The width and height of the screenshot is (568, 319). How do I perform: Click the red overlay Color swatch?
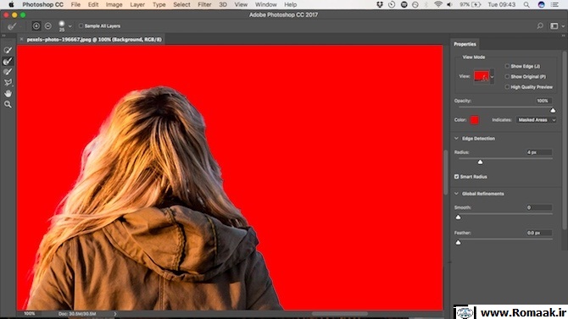point(474,120)
